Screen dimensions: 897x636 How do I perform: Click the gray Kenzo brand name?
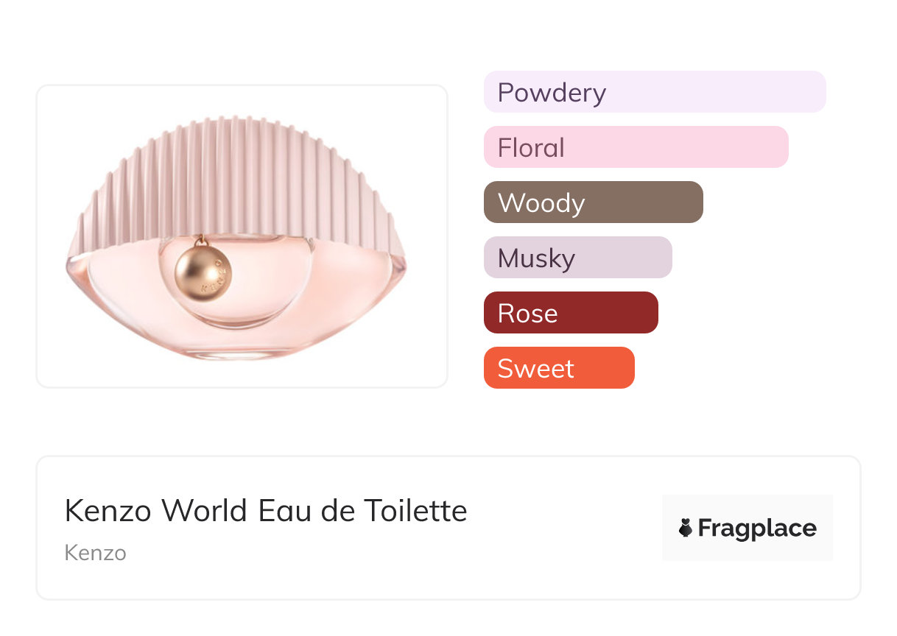click(x=95, y=553)
